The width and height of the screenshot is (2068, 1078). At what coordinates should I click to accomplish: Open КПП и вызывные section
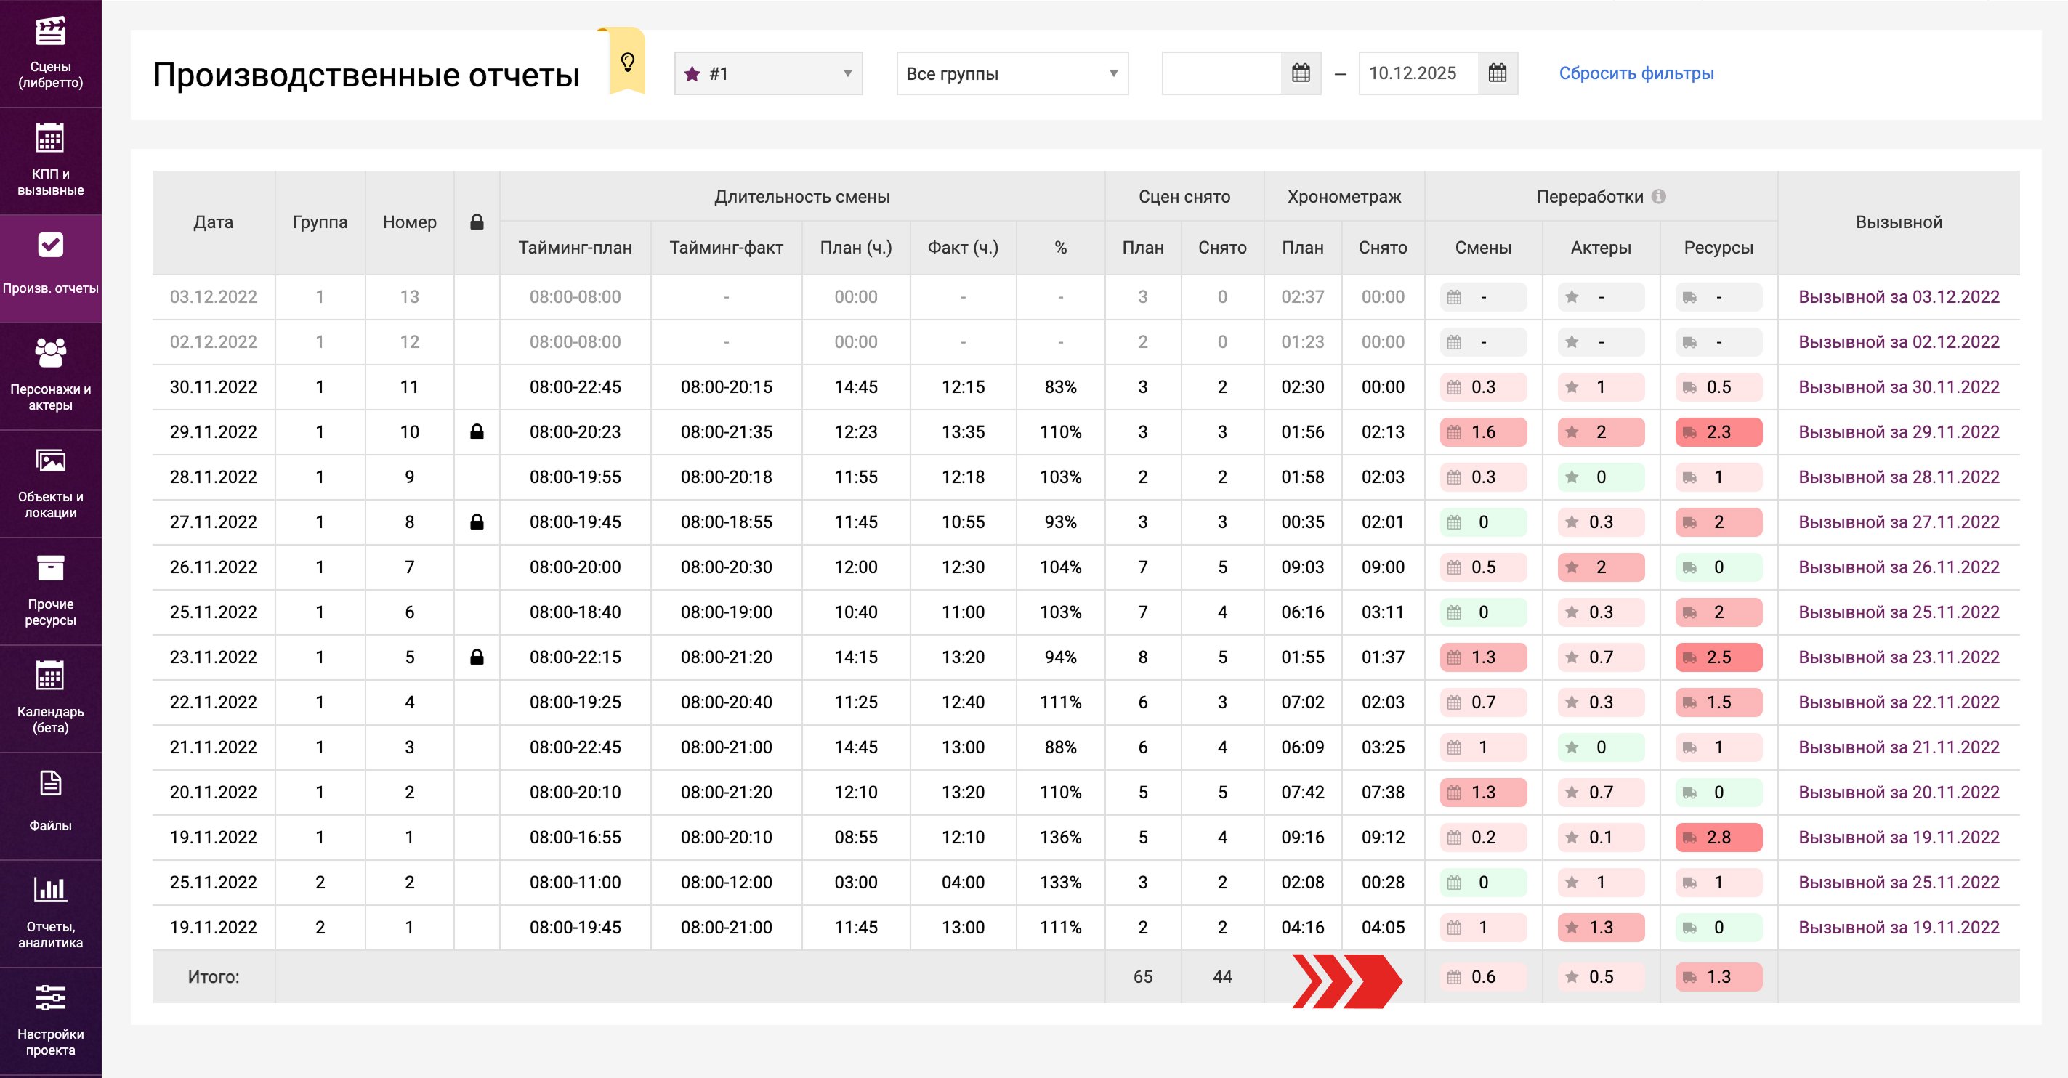point(51,161)
